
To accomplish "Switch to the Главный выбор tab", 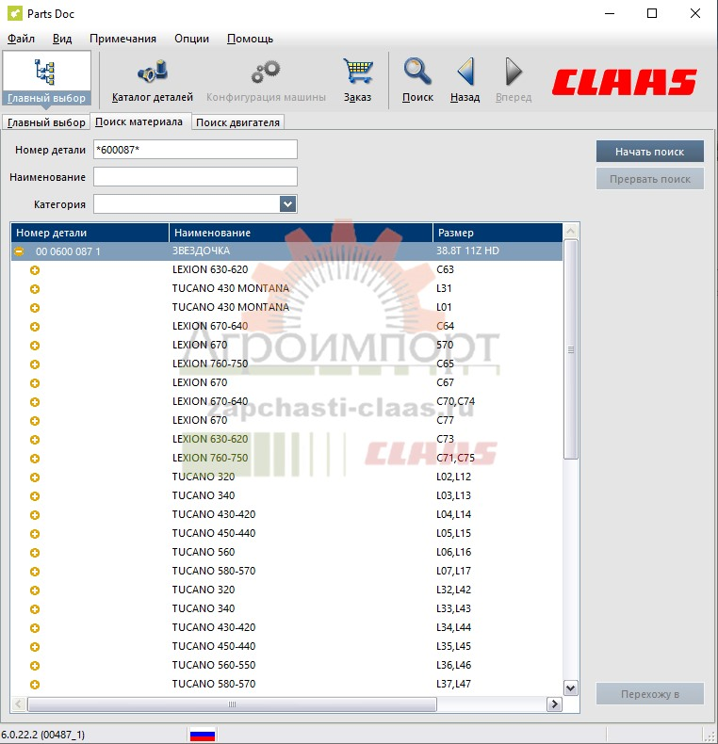I will pos(46,122).
